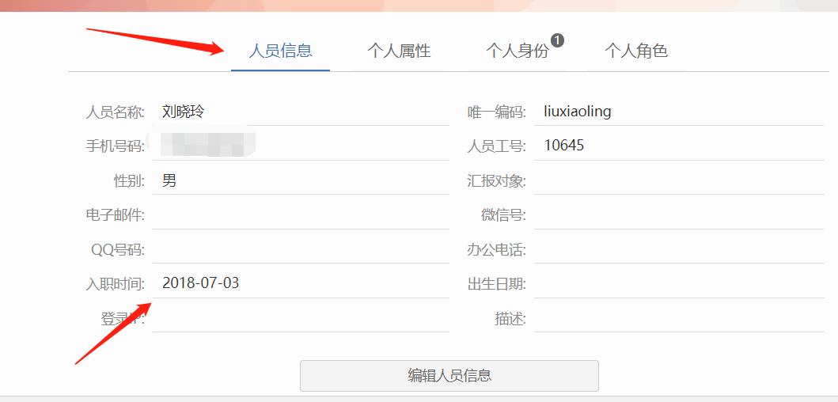Focus the 汇报对象 field
Image resolution: width=838 pixels, height=402 pixels.
pyautogui.click(x=681, y=181)
